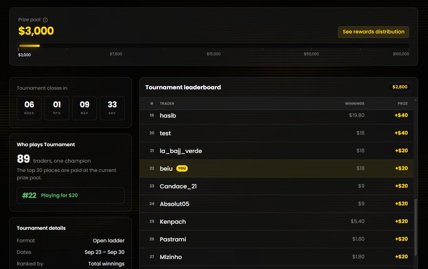
Task: Click the Prize pool info icon
Action: coord(45,20)
